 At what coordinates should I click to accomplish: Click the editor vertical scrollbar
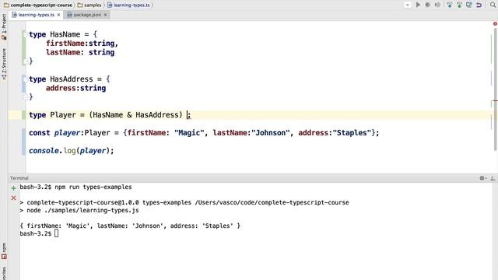[495, 89]
